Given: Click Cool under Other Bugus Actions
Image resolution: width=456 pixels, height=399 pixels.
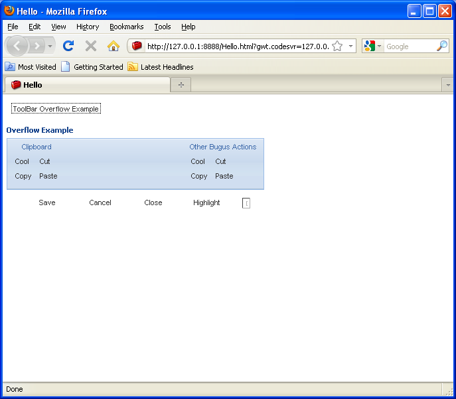Looking at the screenshot, I should point(198,161).
